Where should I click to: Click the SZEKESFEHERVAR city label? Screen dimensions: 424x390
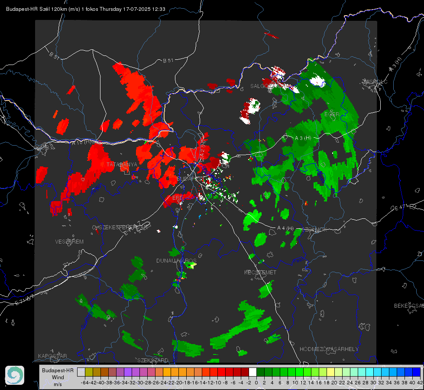click(124, 227)
